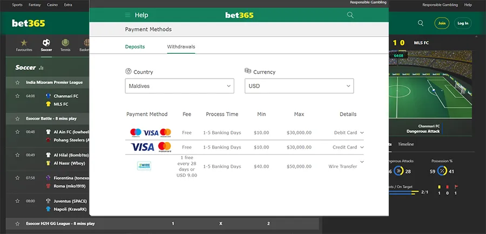The width and height of the screenshot is (486, 234).
Task: Click the Al Ain FC white shirt icon
Action: tap(49, 132)
